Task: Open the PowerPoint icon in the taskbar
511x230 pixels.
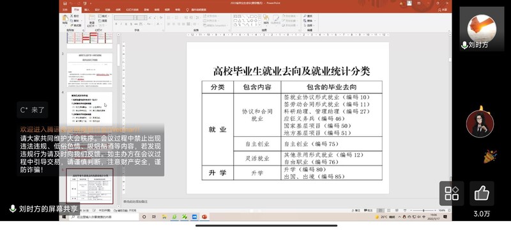Action: [204, 217]
